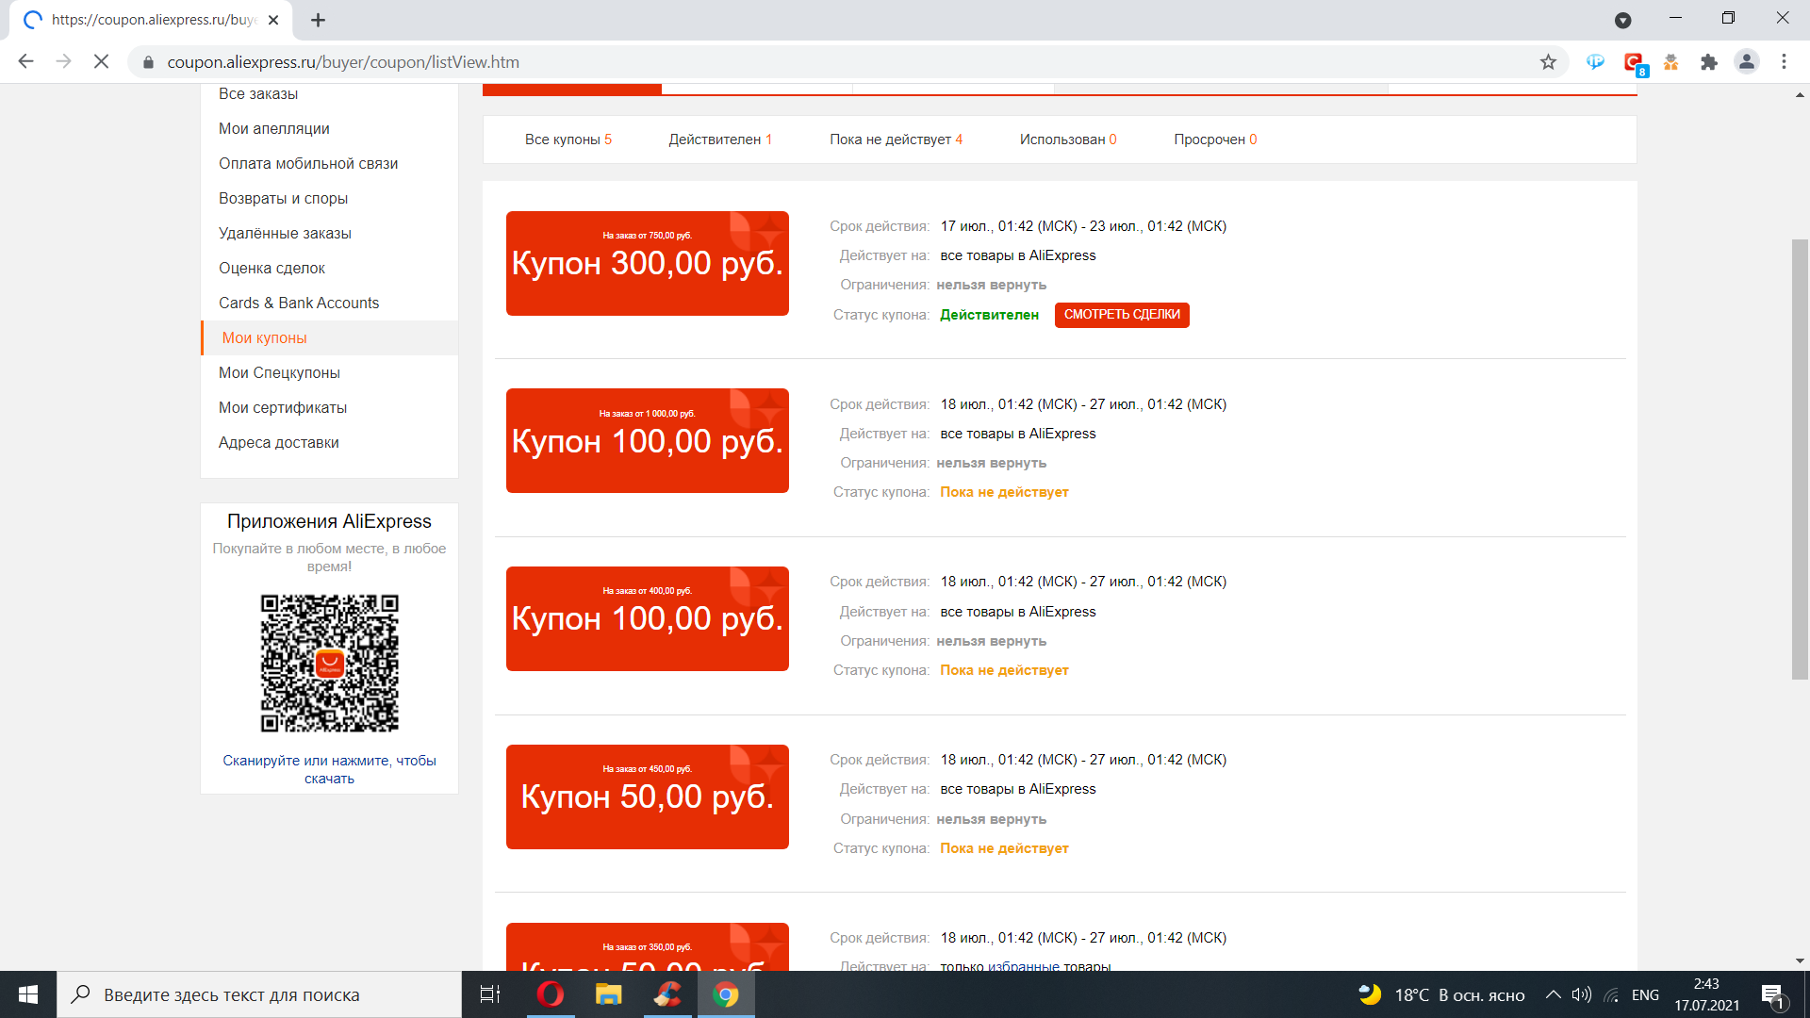The width and height of the screenshot is (1810, 1018).
Task: Click the Chrome icon on the taskbar
Action: pyautogui.click(x=726, y=994)
